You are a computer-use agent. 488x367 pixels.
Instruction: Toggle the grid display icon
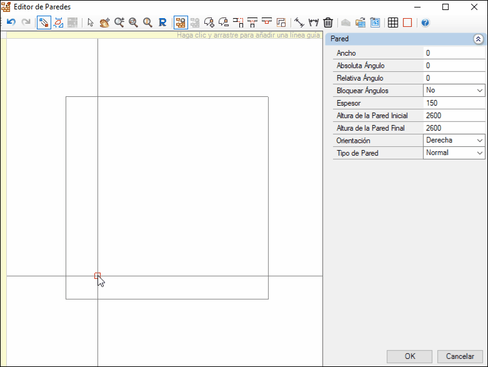click(393, 23)
